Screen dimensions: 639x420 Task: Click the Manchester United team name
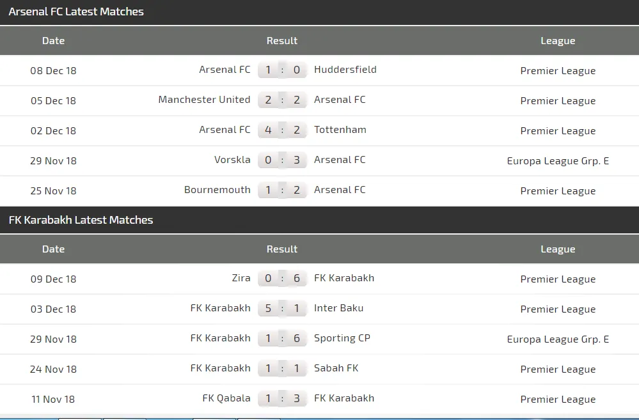coord(204,99)
